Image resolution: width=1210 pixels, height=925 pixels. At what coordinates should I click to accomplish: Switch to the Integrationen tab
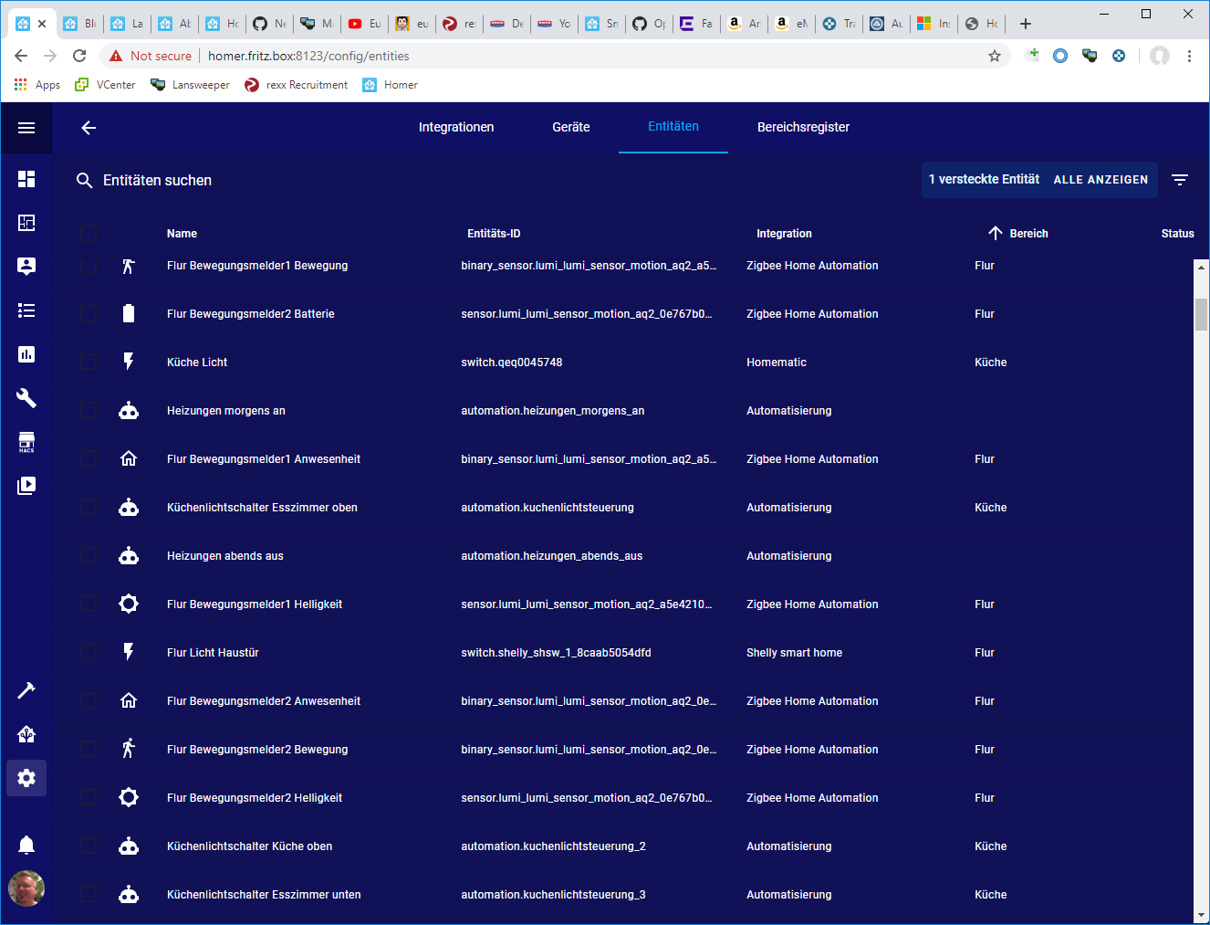tap(456, 127)
